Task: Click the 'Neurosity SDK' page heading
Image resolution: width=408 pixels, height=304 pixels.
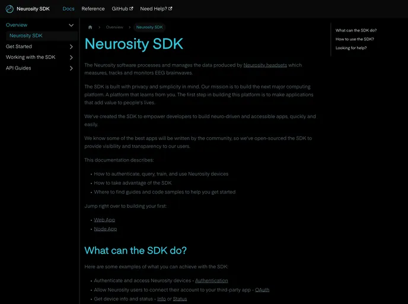Action: [134, 44]
